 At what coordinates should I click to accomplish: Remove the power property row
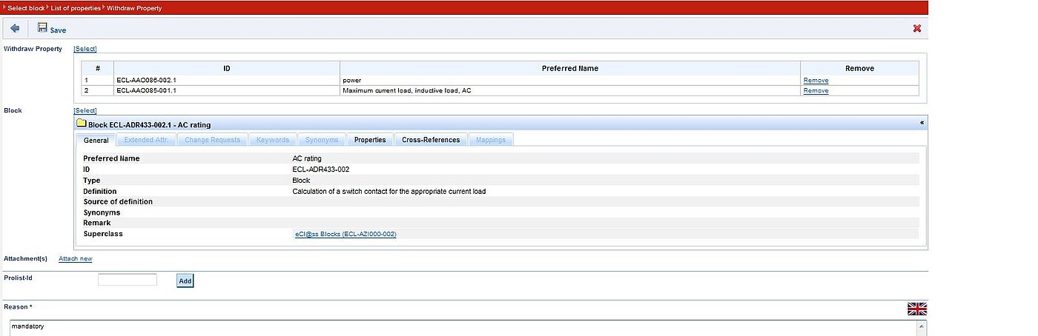[816, 80]
